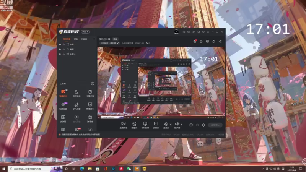
Task: Open the 主播任务 streamer tasks tool
Action: pos(90,93)
